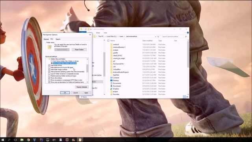This screenshot has width=252, height=142.
Task: Enable 'Restore previous folder windows at logon'
Action: click(x=49, y=76)
